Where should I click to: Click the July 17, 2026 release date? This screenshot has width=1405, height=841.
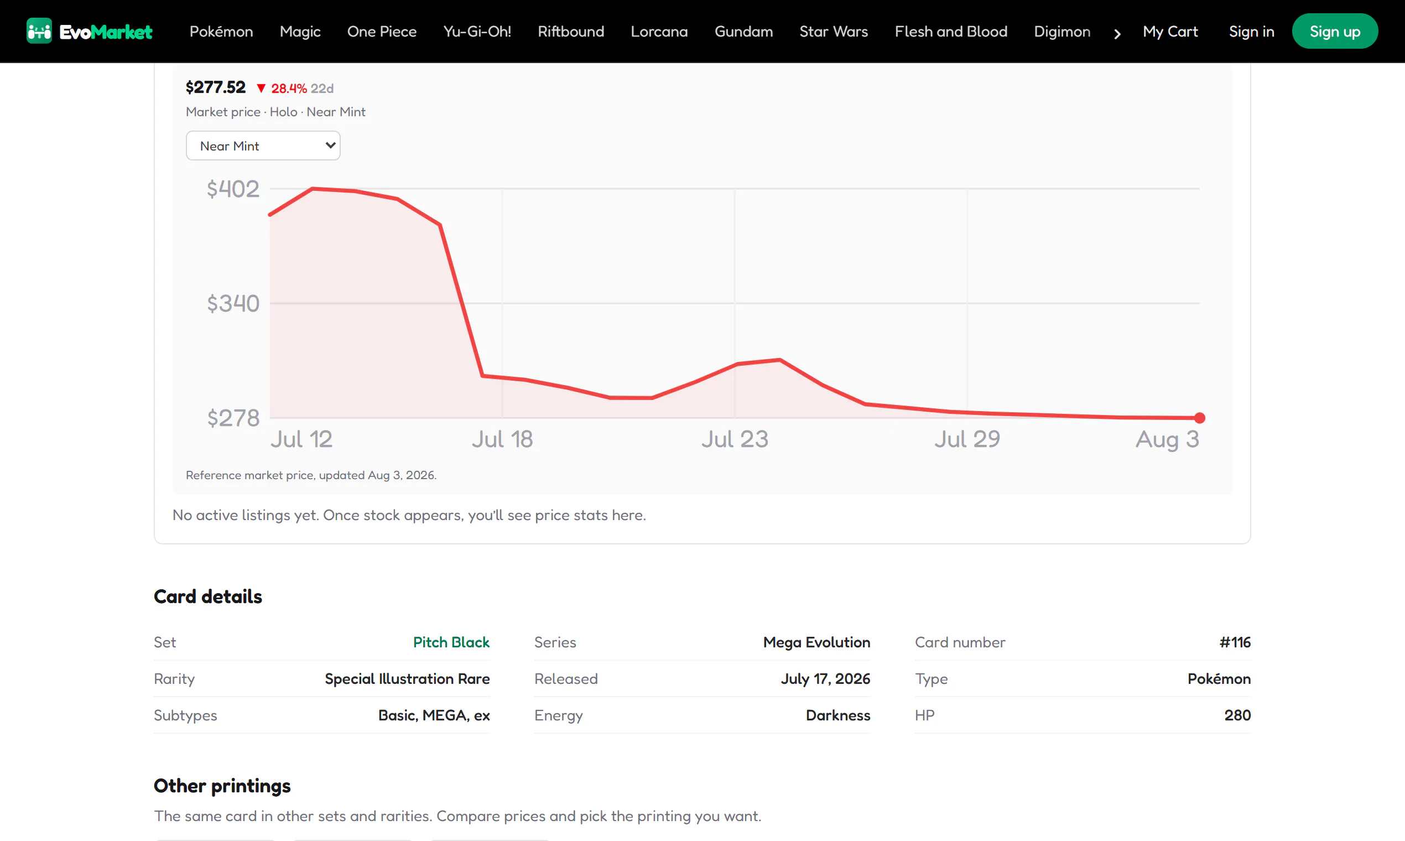(x=825, y=678)
